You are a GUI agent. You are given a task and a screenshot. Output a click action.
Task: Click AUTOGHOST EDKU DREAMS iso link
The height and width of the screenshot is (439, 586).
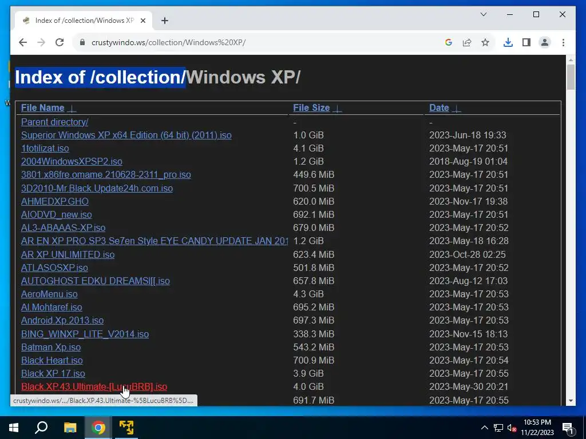[96, 281]
